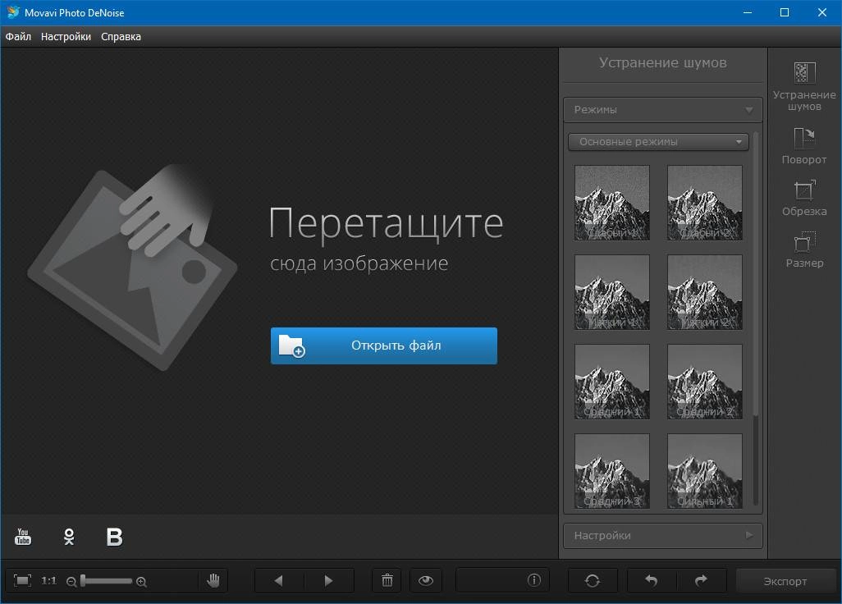Click the Экспорт button
The height and width of the screenshot is (604, 842).
point(785,582)
